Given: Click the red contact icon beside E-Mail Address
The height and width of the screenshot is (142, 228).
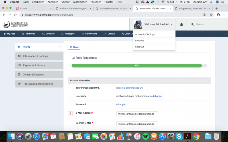Looking at the screenshot, I should 70,114.
